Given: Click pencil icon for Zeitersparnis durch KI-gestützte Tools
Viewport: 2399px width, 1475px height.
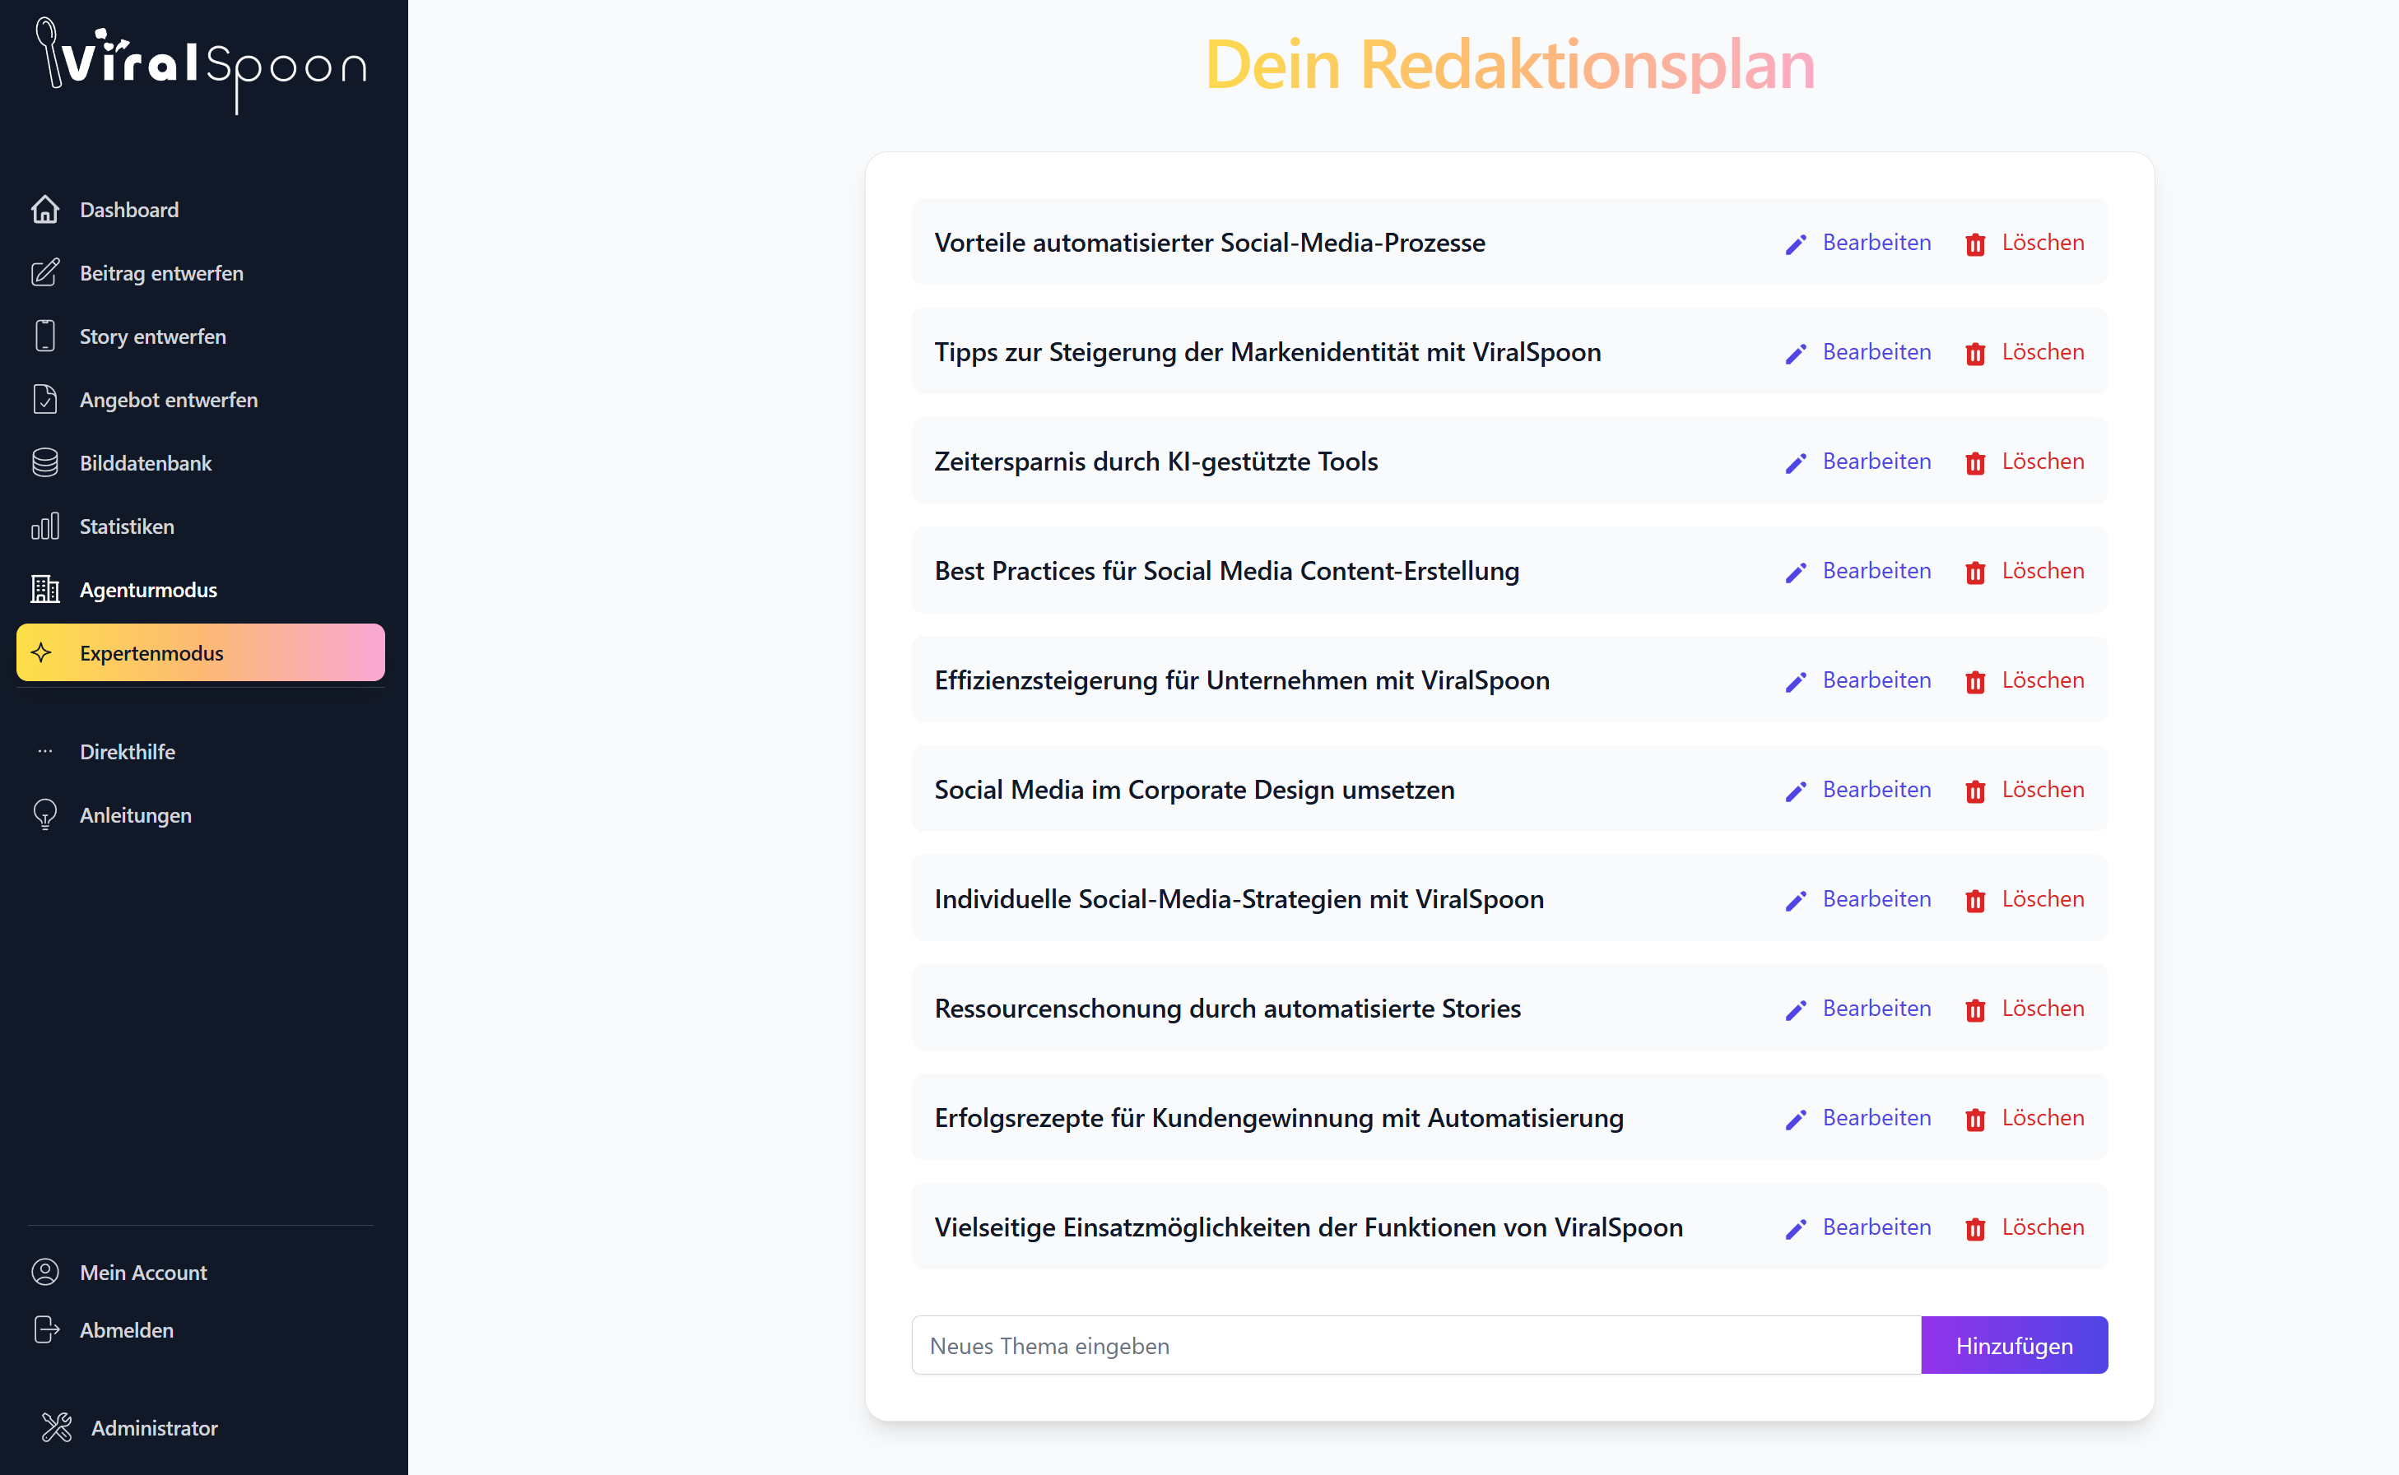Looking at the screenshot, I should [x=1796, y=462].
